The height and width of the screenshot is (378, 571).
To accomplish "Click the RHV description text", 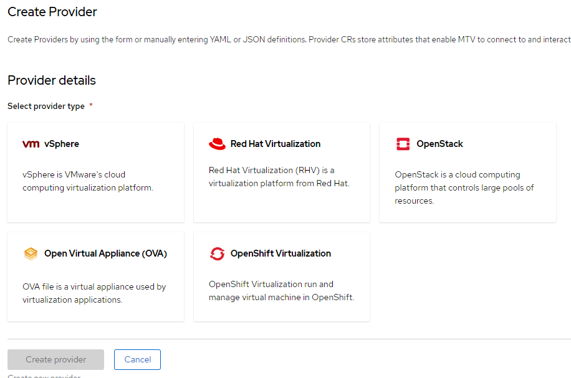I will [x=279, y=177].
